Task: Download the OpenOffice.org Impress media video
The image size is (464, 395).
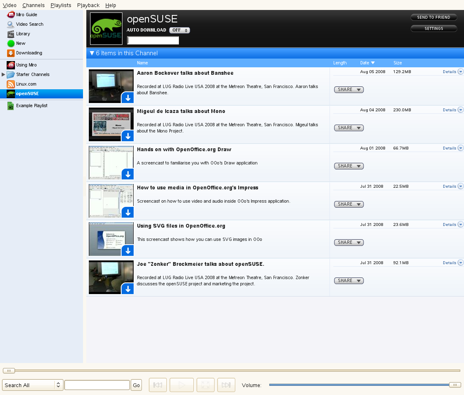Action: tap(127, 212)
